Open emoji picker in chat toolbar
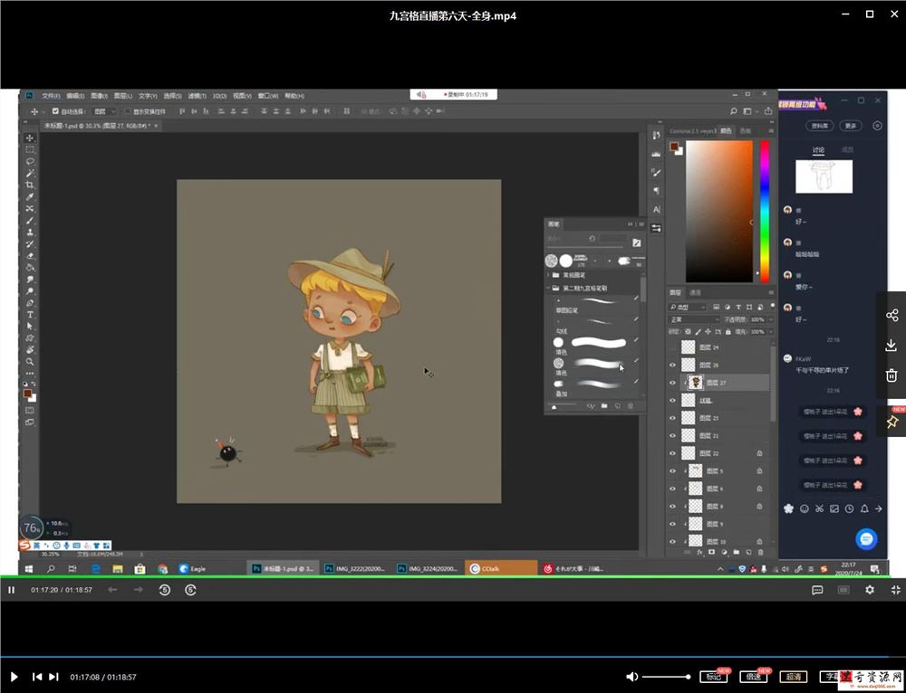This screenshot has width=906, height=693. click(805, 509)
